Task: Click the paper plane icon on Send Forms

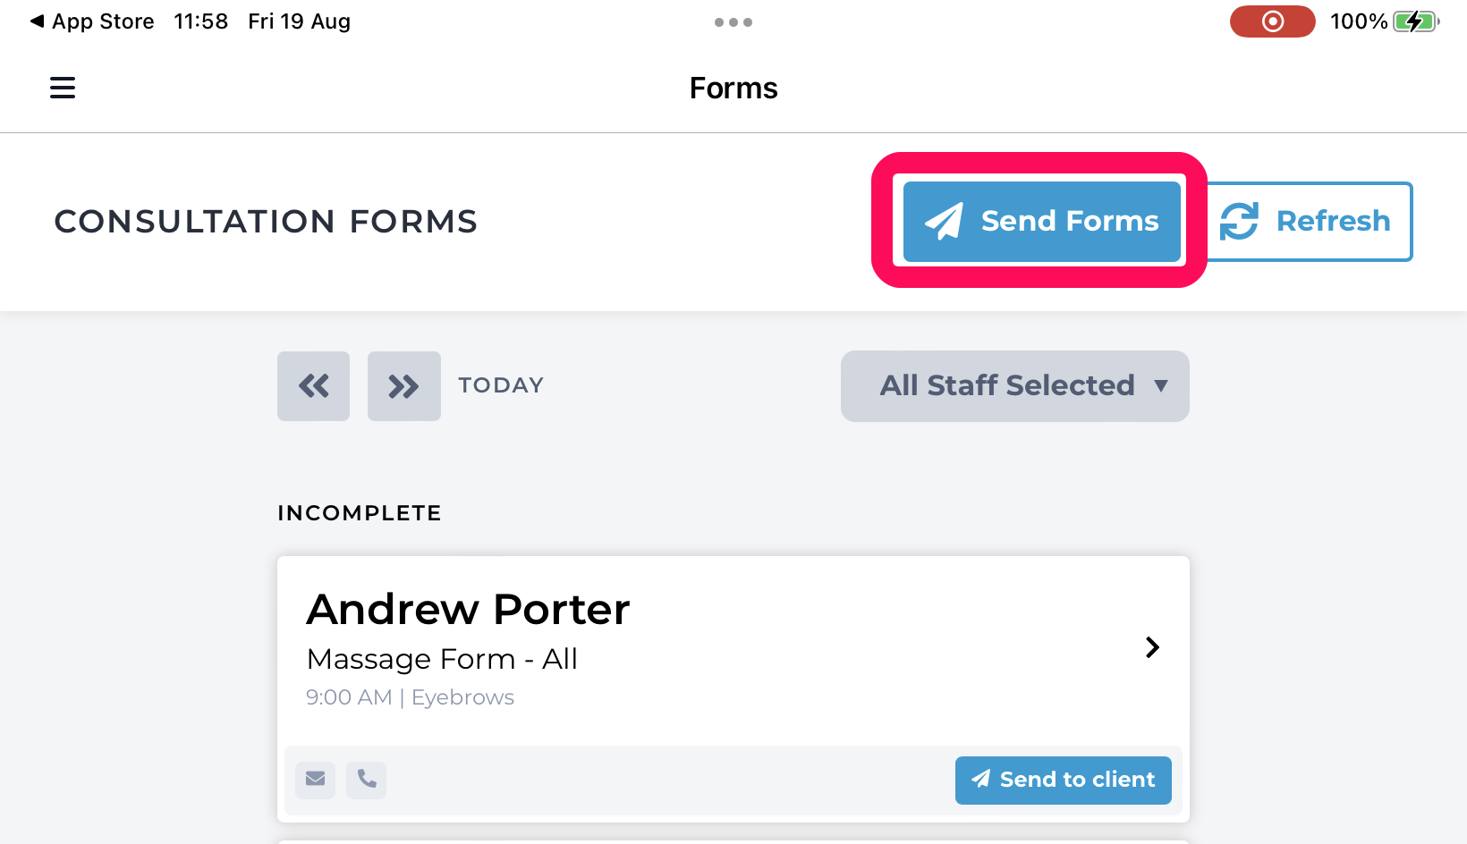Action: 944,221
